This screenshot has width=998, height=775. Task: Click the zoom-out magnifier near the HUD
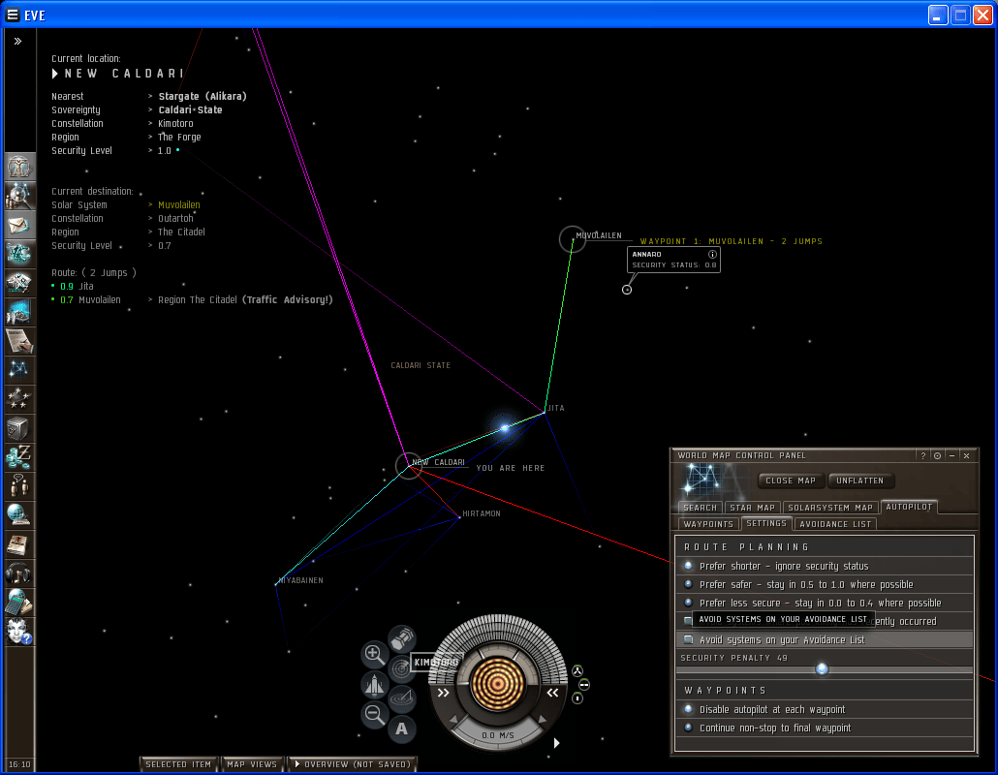click(x=375, y=713)
